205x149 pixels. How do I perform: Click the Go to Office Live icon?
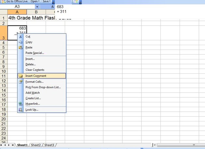4,1
